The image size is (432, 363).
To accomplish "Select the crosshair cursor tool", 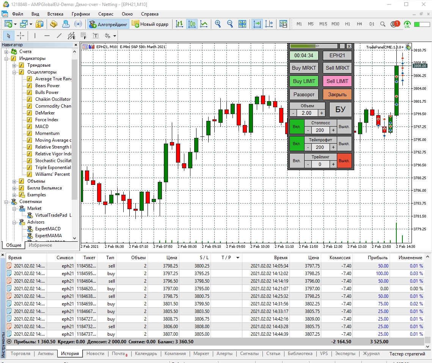I will coord(20,36).
